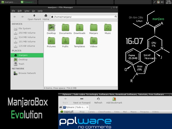Click Home toolbar button
Screen dimensions: 172x129
[46, 17]
